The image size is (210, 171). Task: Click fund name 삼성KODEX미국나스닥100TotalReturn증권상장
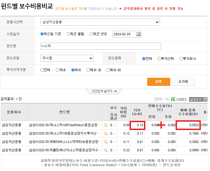coord(65,125)
